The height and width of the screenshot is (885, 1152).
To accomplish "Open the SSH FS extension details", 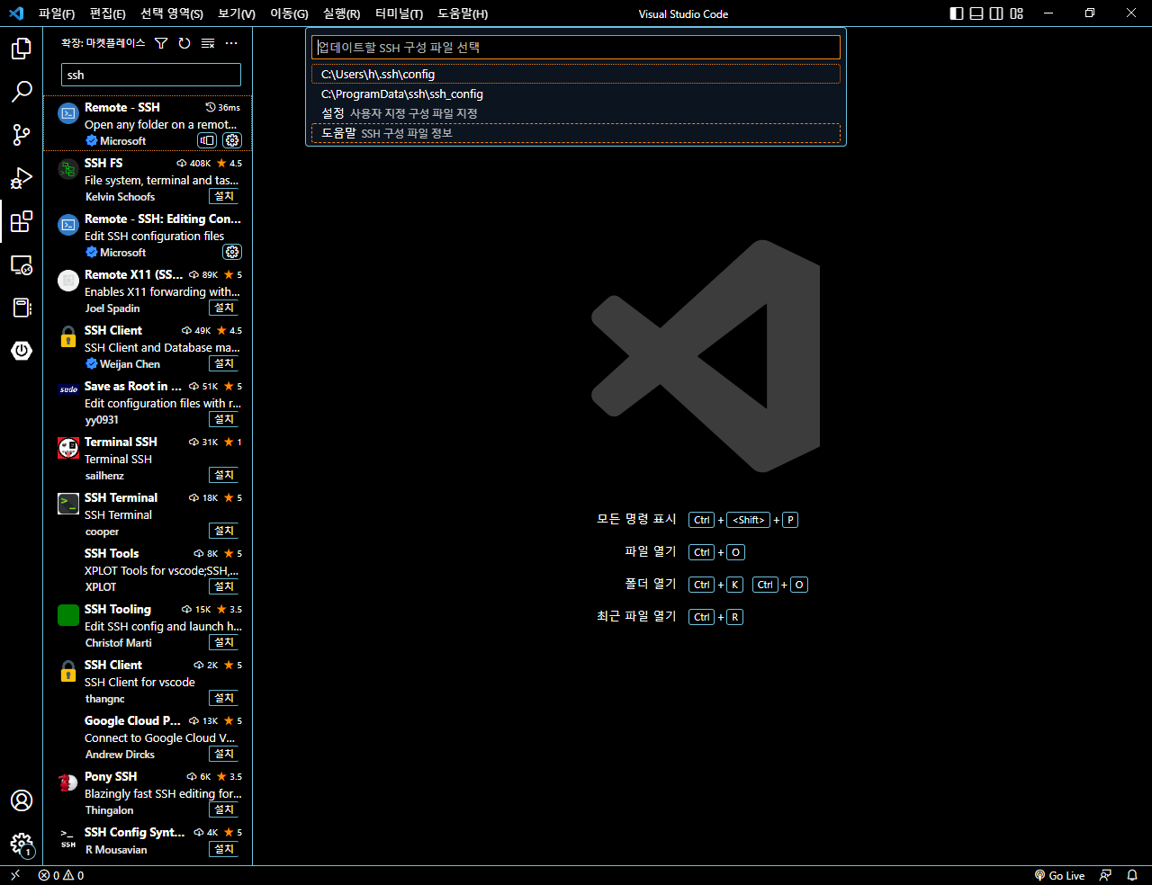I will (148, 179).
